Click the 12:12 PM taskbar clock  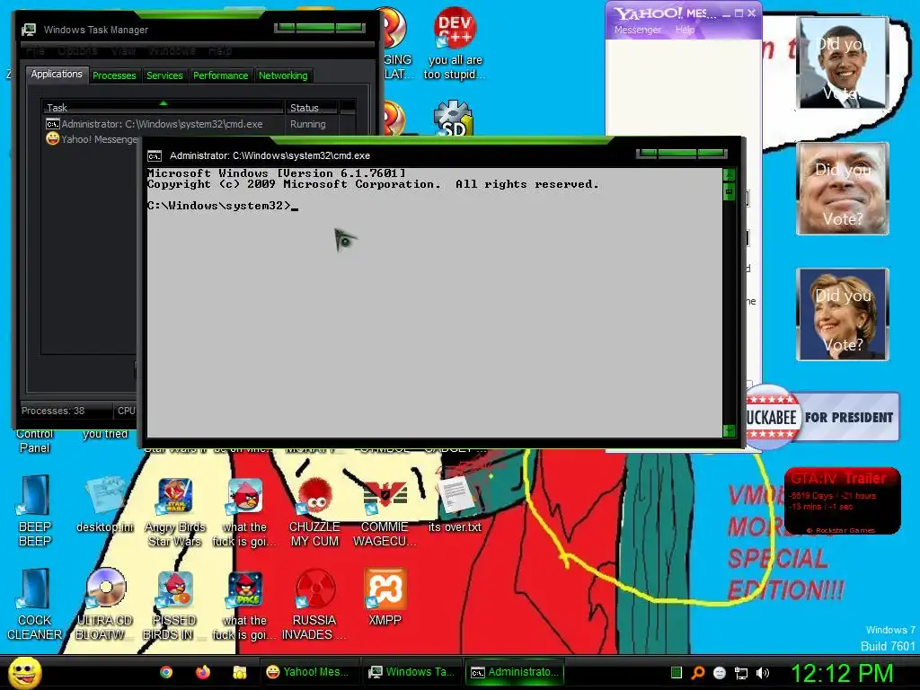[842, 673]
